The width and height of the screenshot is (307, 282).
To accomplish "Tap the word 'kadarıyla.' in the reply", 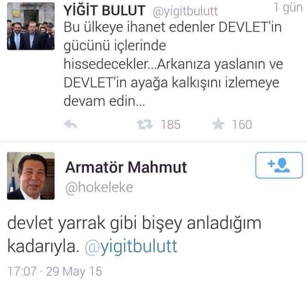I will coord(43,247).
